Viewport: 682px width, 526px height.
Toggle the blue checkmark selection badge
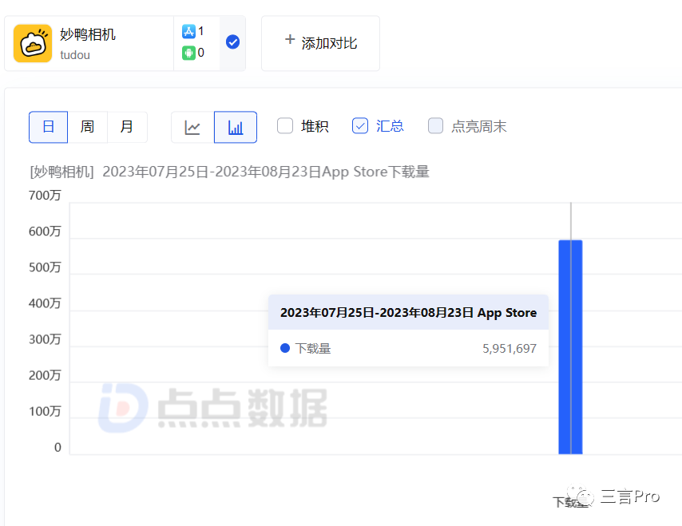pyautogui.click(x=232, y=42)
